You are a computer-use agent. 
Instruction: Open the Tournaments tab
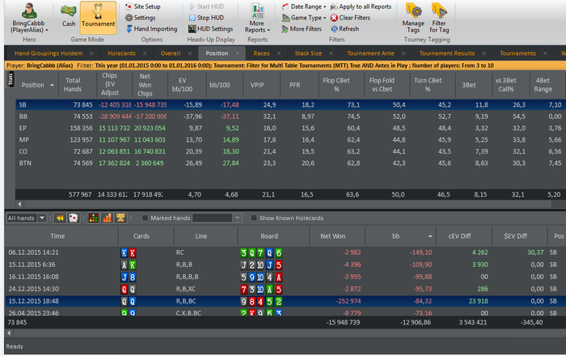click(x=518, y=53)
